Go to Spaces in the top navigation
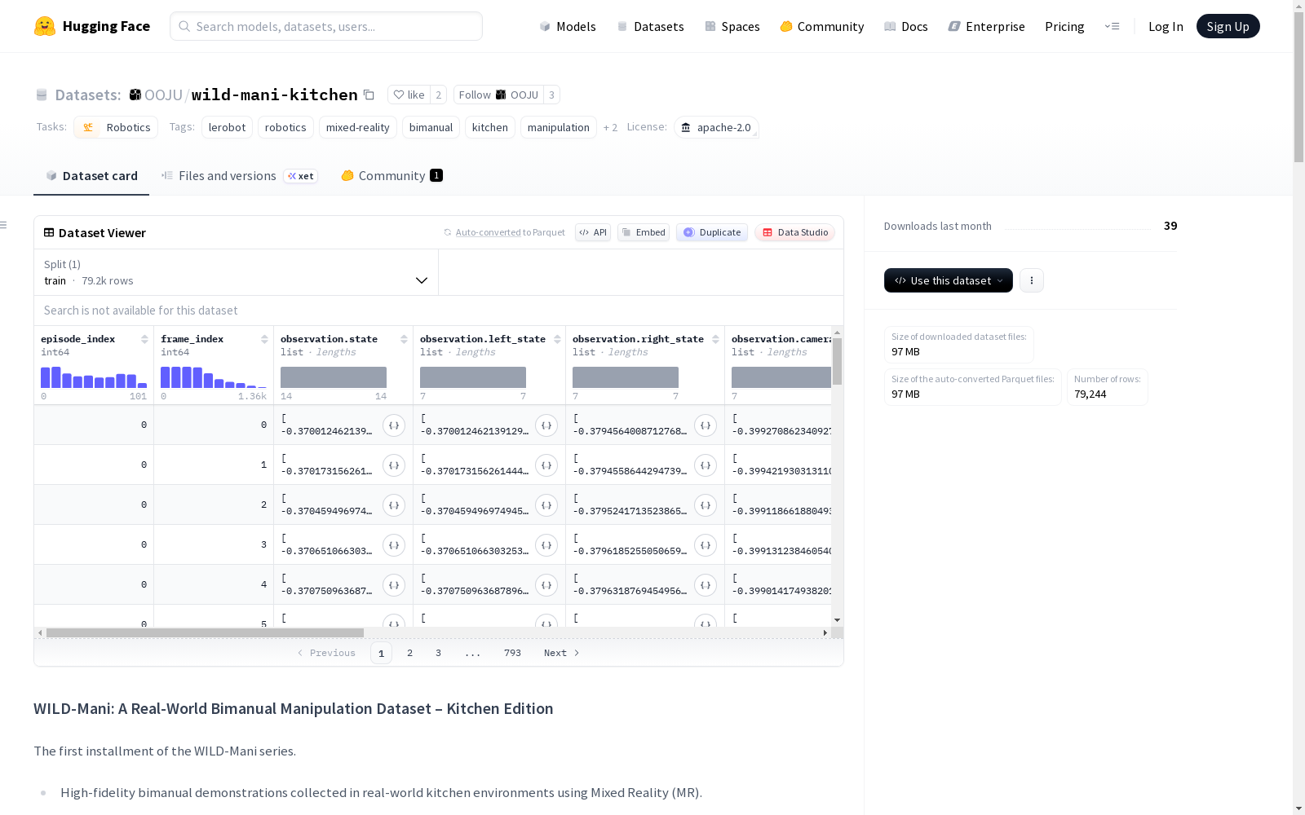This screenshot has height=815, width=1305. click(732, 26)
